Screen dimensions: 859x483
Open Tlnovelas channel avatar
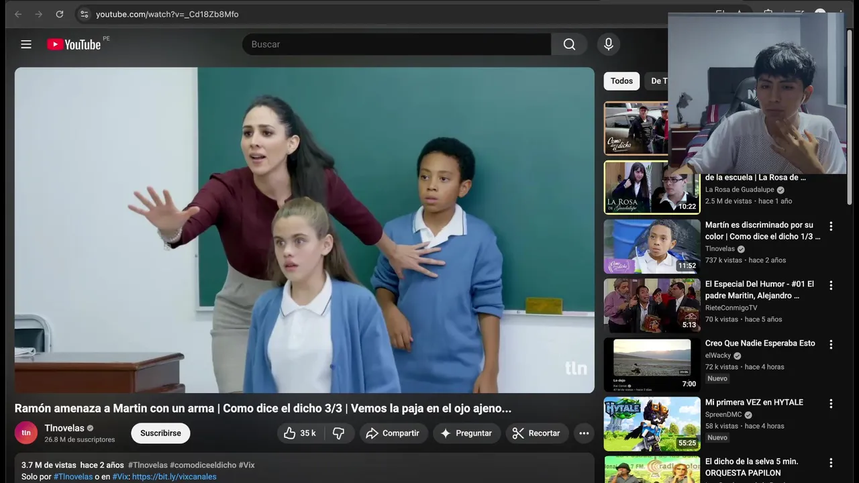point(26,433)
